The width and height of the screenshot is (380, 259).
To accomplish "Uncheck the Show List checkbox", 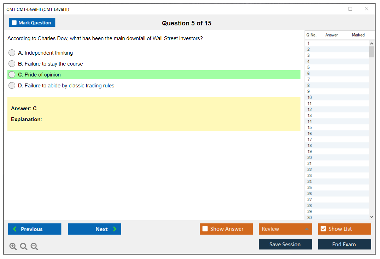I will (x=323, y=229).
